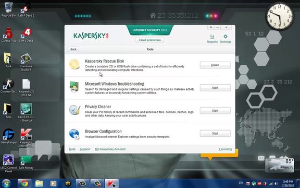300x188 pixels.
Task: Click the volume speaker icon in system tray
Action: click(276, 184)
